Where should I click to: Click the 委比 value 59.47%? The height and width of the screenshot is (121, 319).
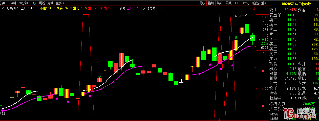click(290, 10)
